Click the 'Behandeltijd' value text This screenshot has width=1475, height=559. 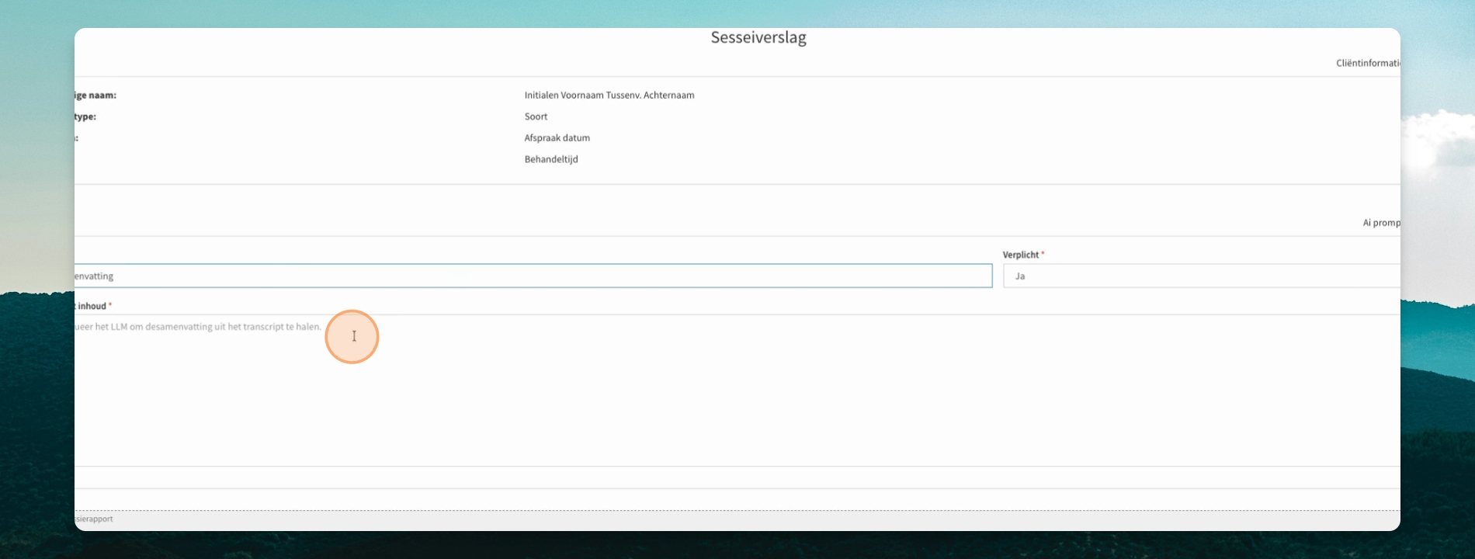click(551, 159)
